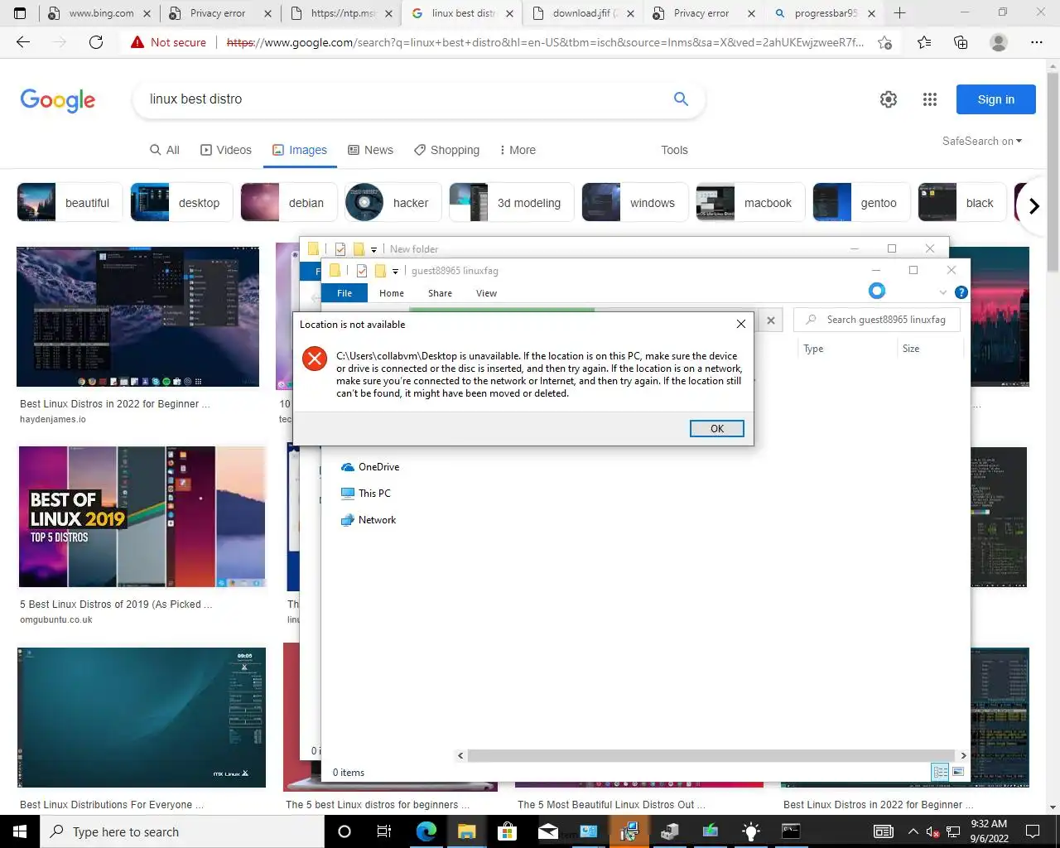Open the Share ribbon tab
This screenshot has height=848, width=1060.
pyautogui.click(x=440, y=293)
